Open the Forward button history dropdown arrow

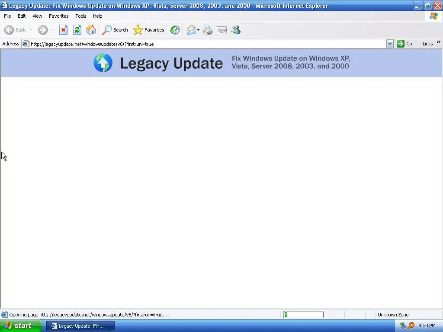pyautogui.click(x=53, y=30)
